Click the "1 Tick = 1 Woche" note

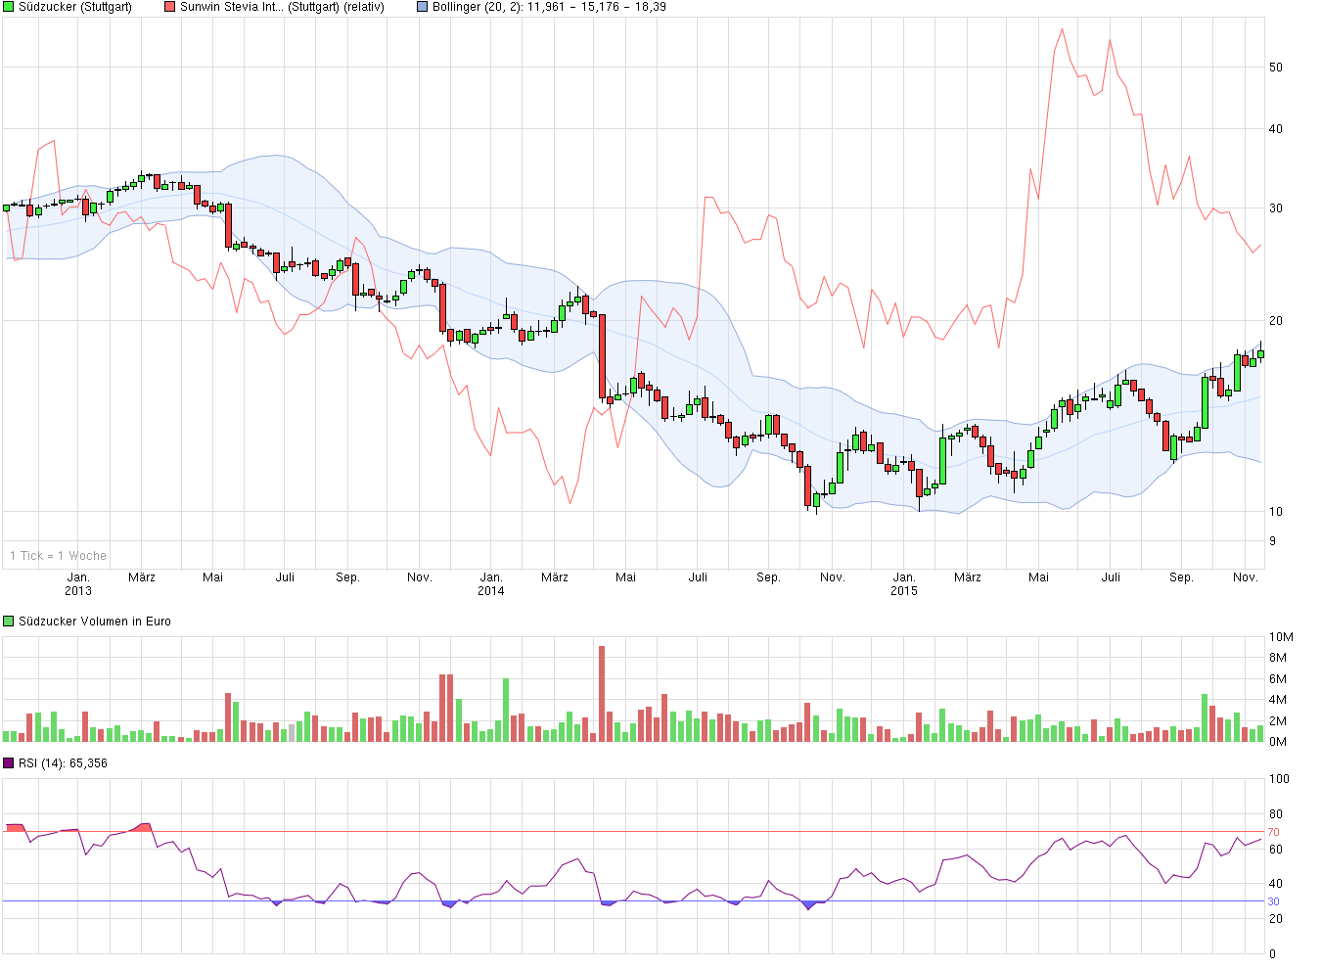click(x=58, y=556)
